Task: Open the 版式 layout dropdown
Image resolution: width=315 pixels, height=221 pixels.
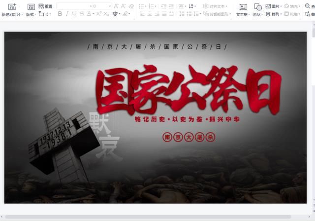Action: 31,14
